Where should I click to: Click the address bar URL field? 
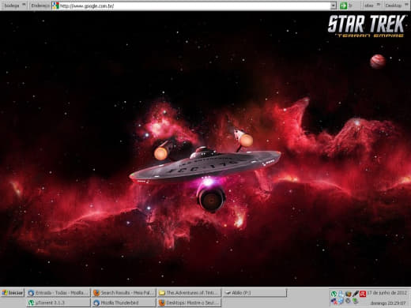[x=195, y=6]
